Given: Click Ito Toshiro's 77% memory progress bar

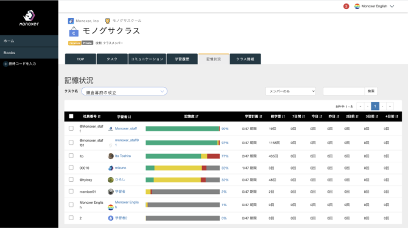Looking at the screenshot, I should click(183, 156).
